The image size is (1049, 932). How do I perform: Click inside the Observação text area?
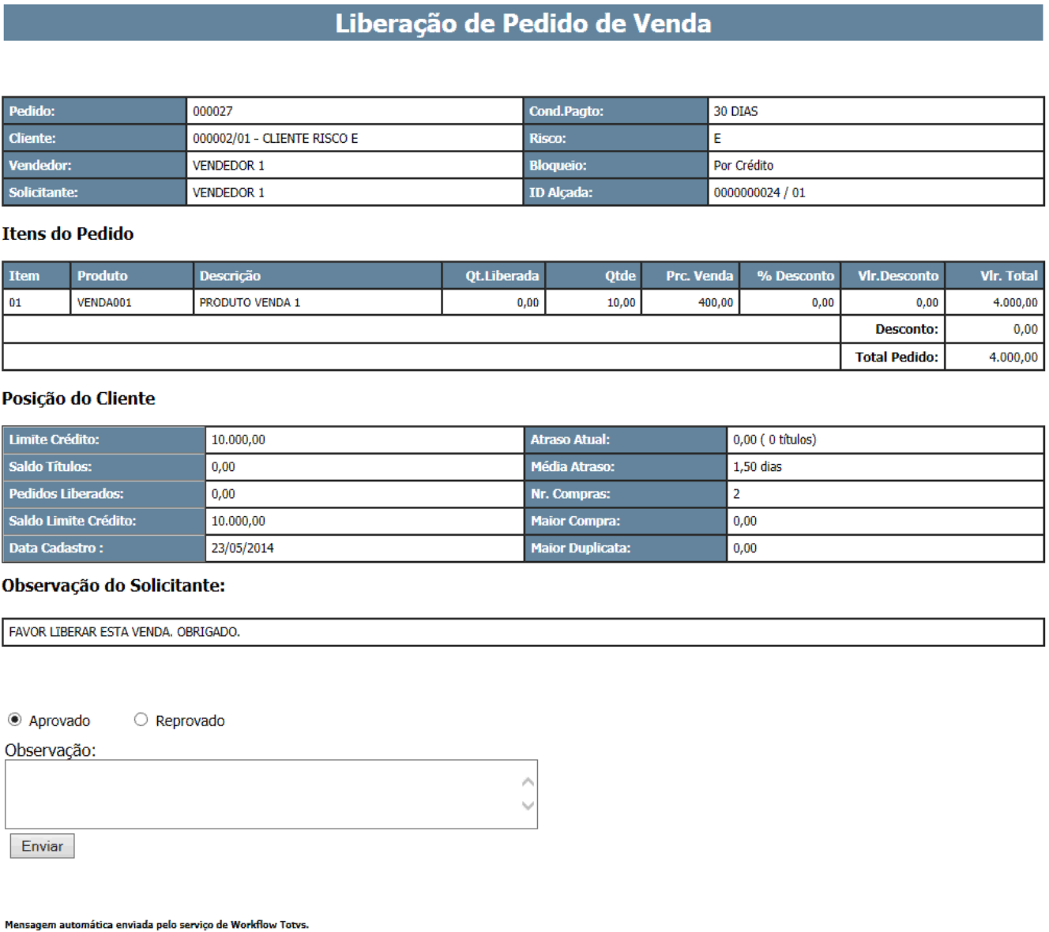point(261,794)
